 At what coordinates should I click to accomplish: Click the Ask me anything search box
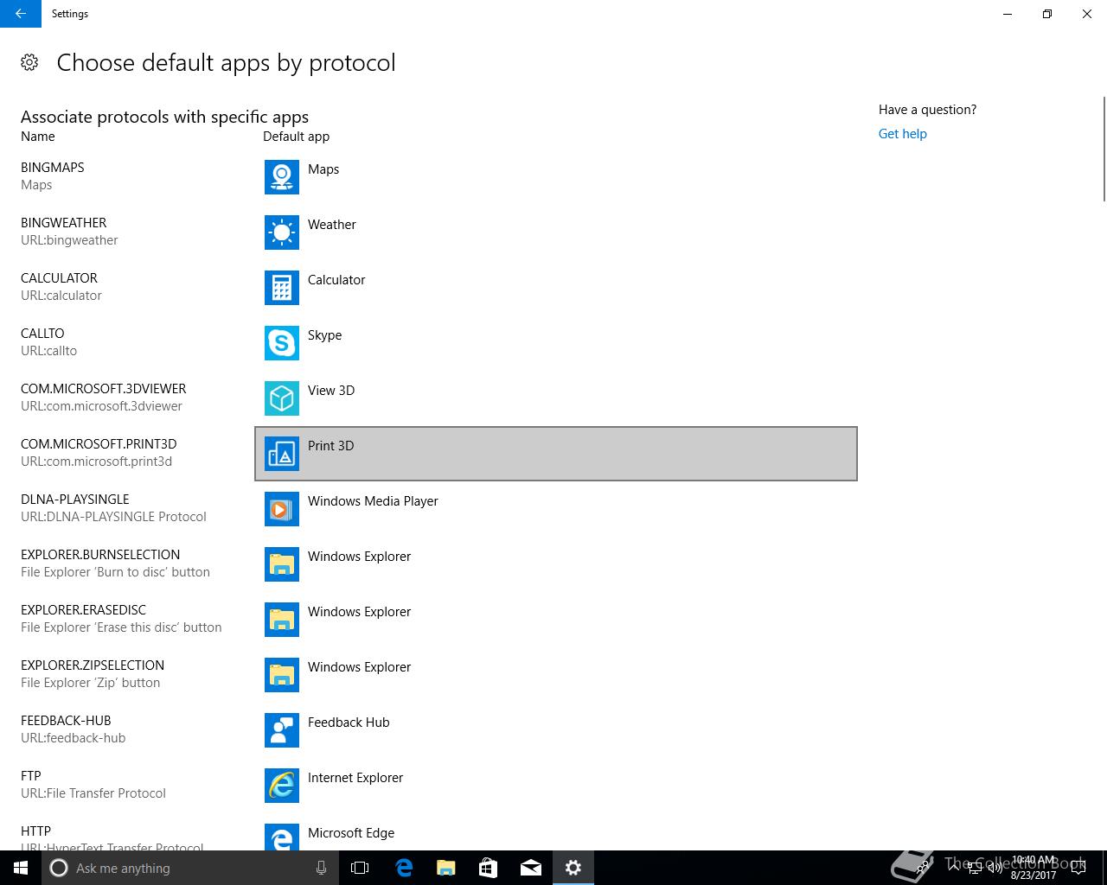point(190,868)
